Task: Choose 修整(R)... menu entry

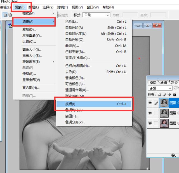Action: point(34,74)
